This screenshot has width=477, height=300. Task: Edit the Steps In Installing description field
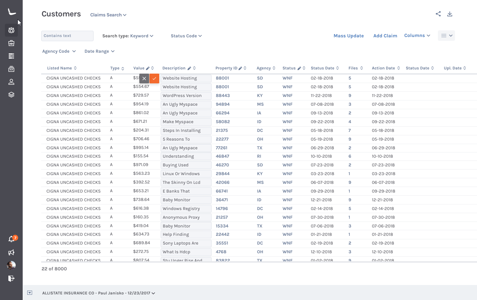click(x=186, y=130)
